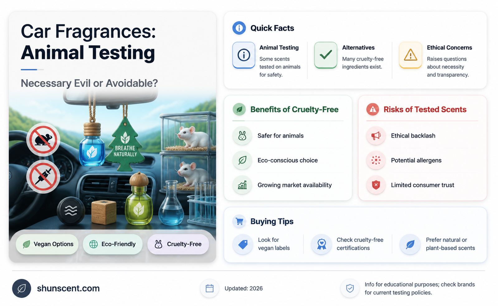Image resolution: width=498 pixels, height=306 pixels.
Task: Click the Potential allergens text
Action: pyautogui.click(x=416, y=160)
